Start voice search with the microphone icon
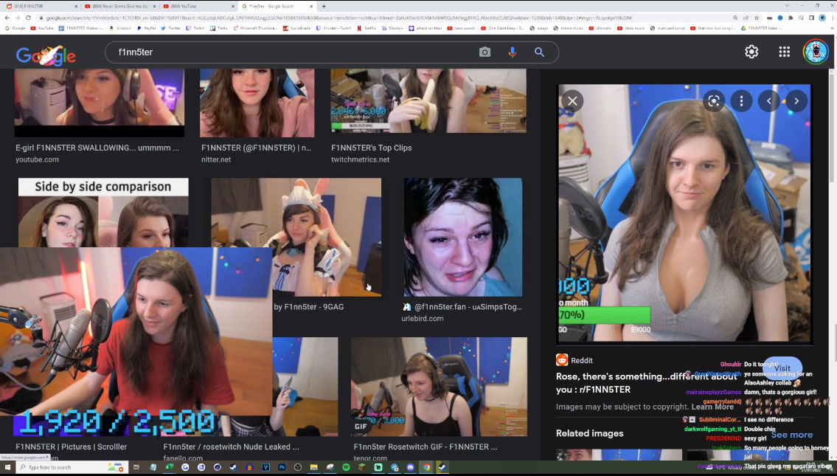This screenshot has height=476, width=837. pos(512,52)
